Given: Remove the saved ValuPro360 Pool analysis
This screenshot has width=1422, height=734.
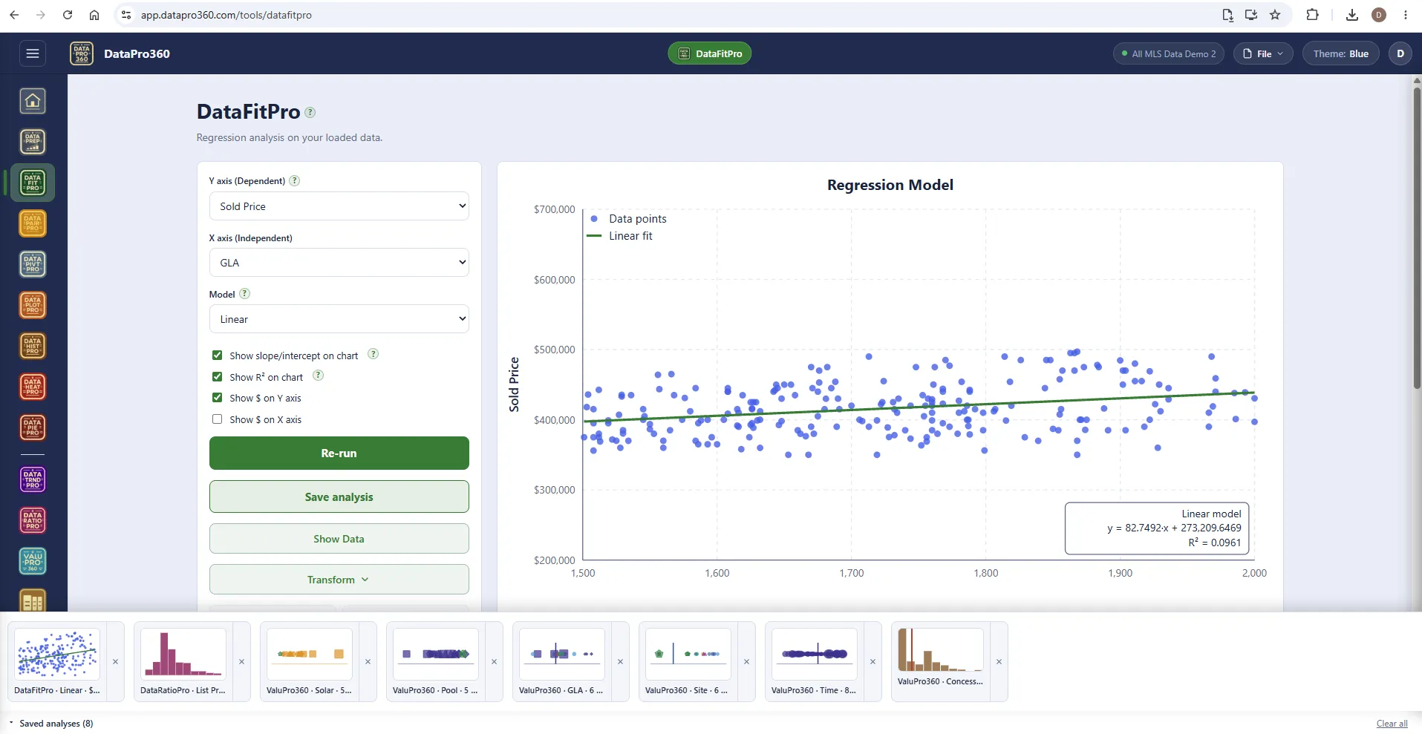Looking at the screenshot, I should click(494, 661).
